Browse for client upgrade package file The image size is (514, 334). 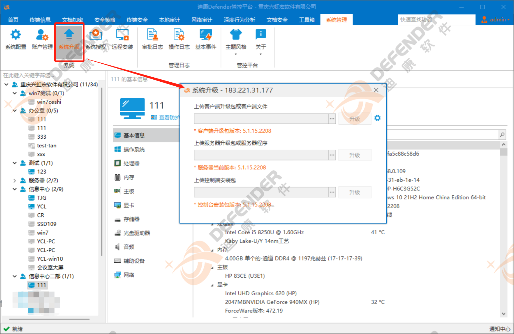point(332,119)
